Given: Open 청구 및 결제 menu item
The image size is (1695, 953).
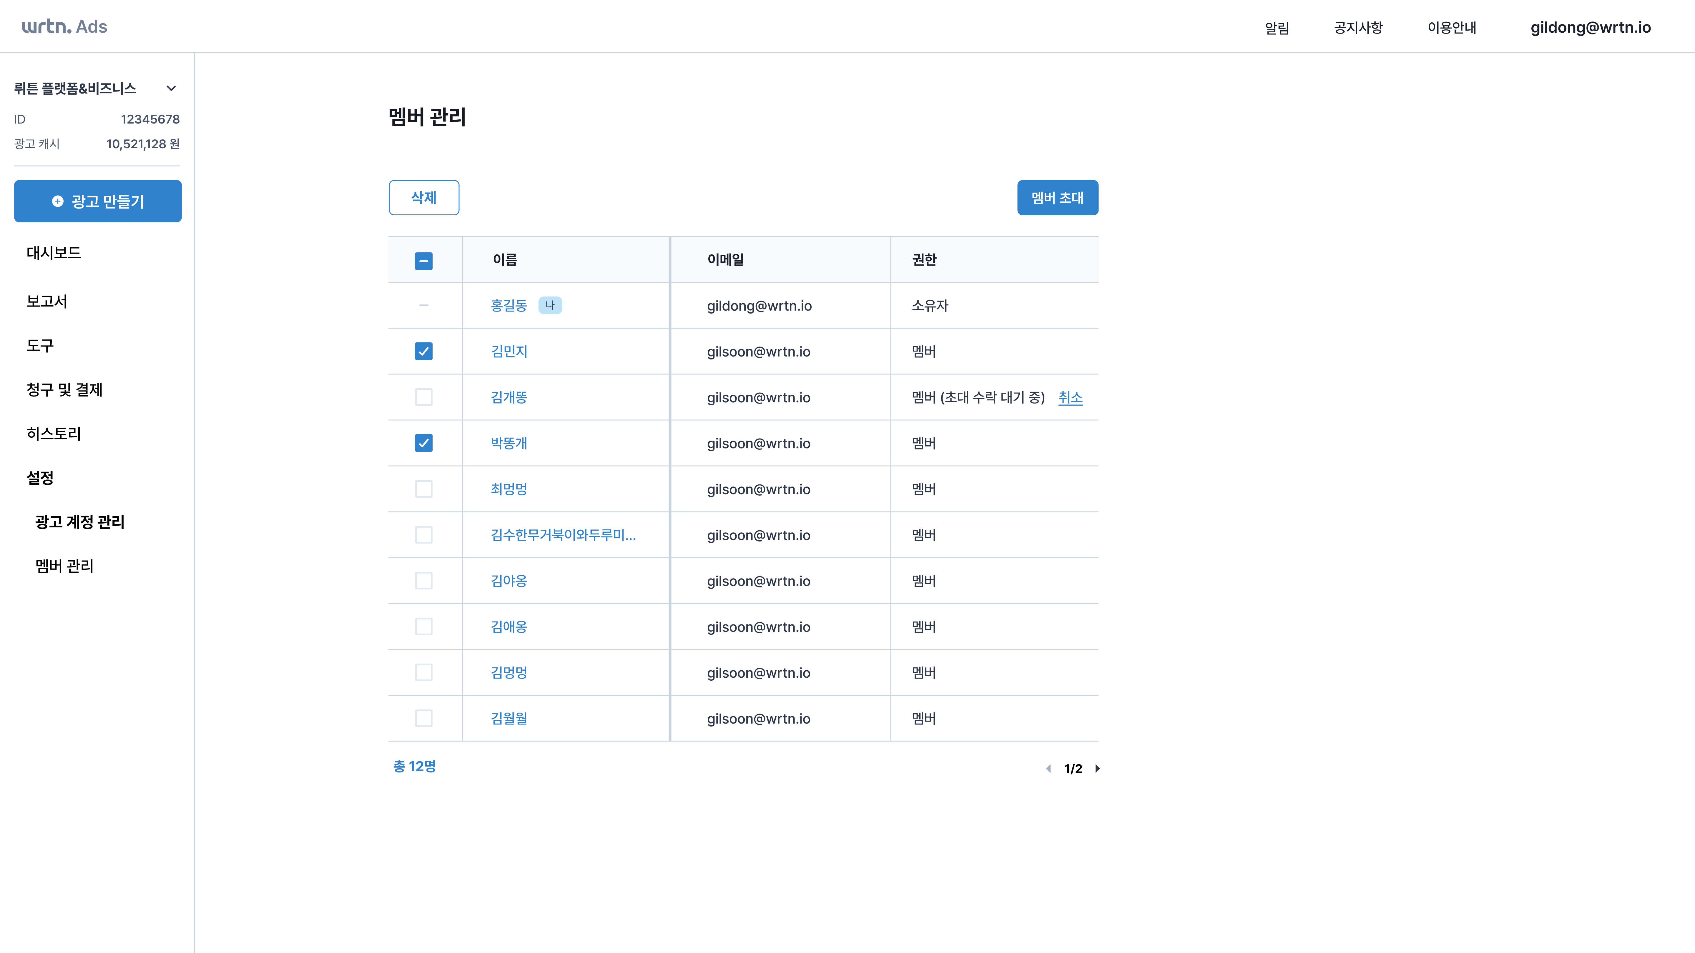Looking at the screenshot, I should (64, 389).
